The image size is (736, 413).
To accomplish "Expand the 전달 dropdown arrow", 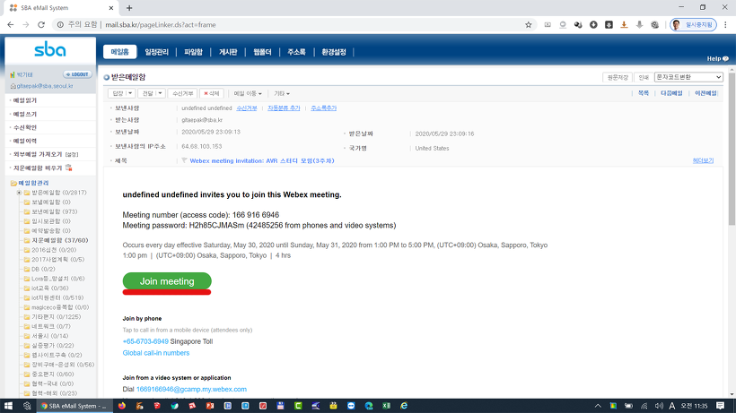I will point(160,94).
